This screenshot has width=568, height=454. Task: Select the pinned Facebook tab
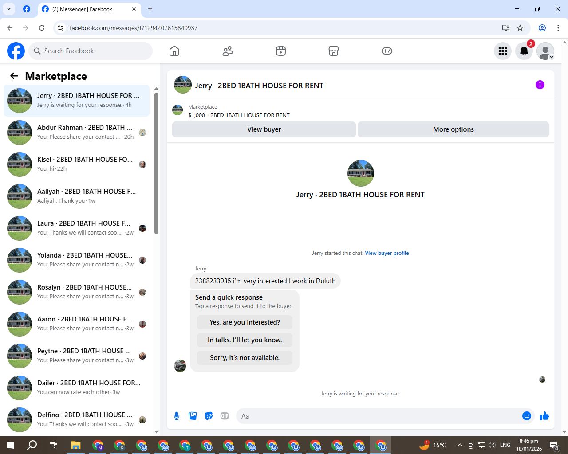click(27, 9)
